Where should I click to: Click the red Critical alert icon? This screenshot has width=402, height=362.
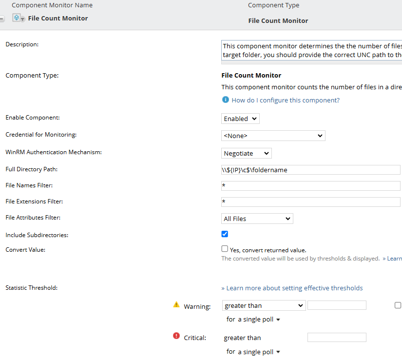(x=176, y=336)
